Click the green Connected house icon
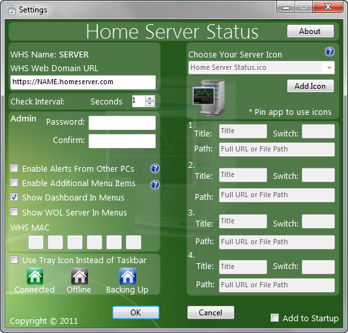This screenshot has width=348, height=333. pos(35,276)
